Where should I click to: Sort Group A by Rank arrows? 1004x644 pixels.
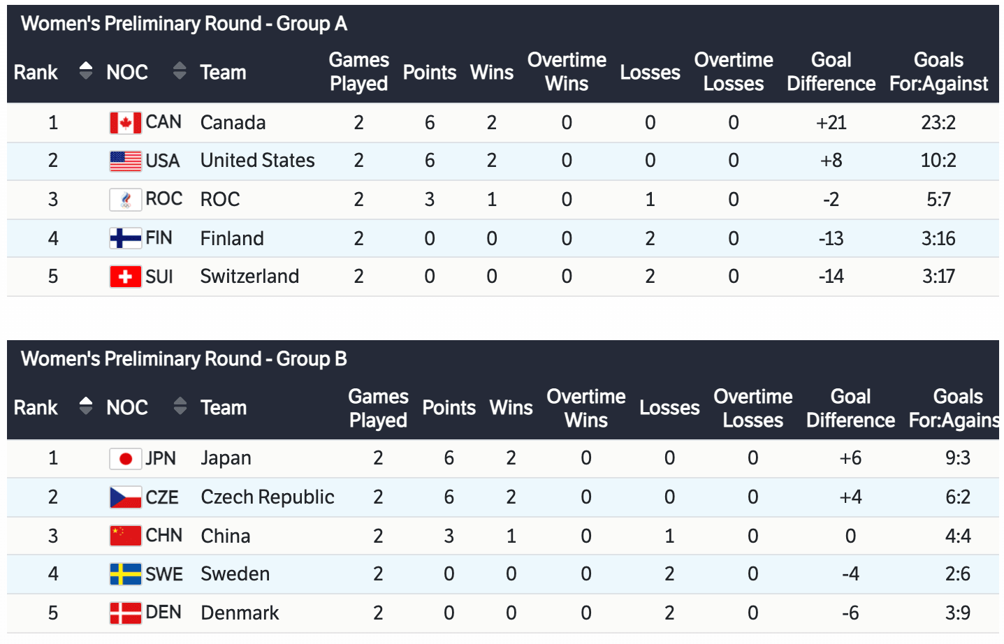[x=86, y=71]
